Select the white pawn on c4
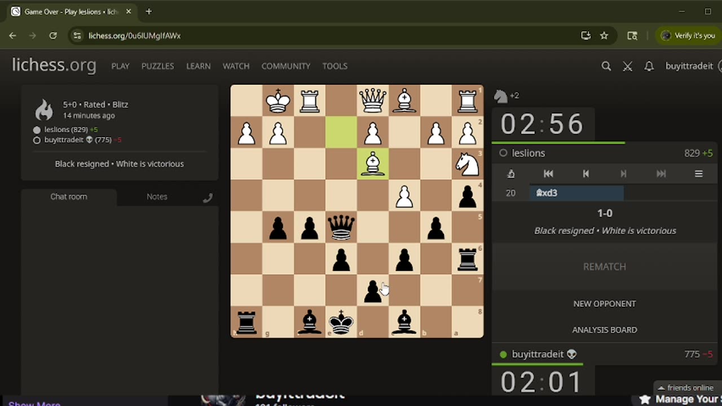 [x=404, y=196]
